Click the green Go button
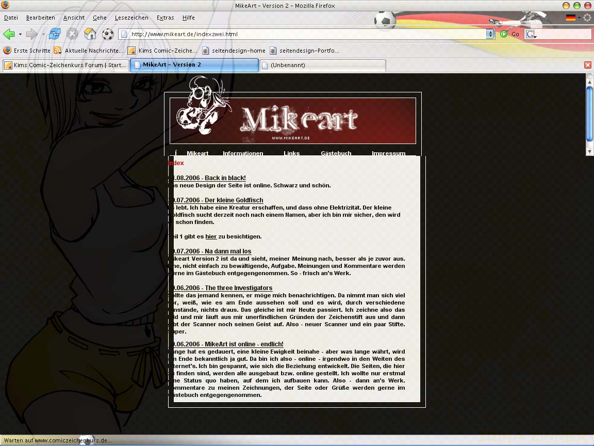The width and height of the screenshot is (594, 446). (x=509, y=34)
